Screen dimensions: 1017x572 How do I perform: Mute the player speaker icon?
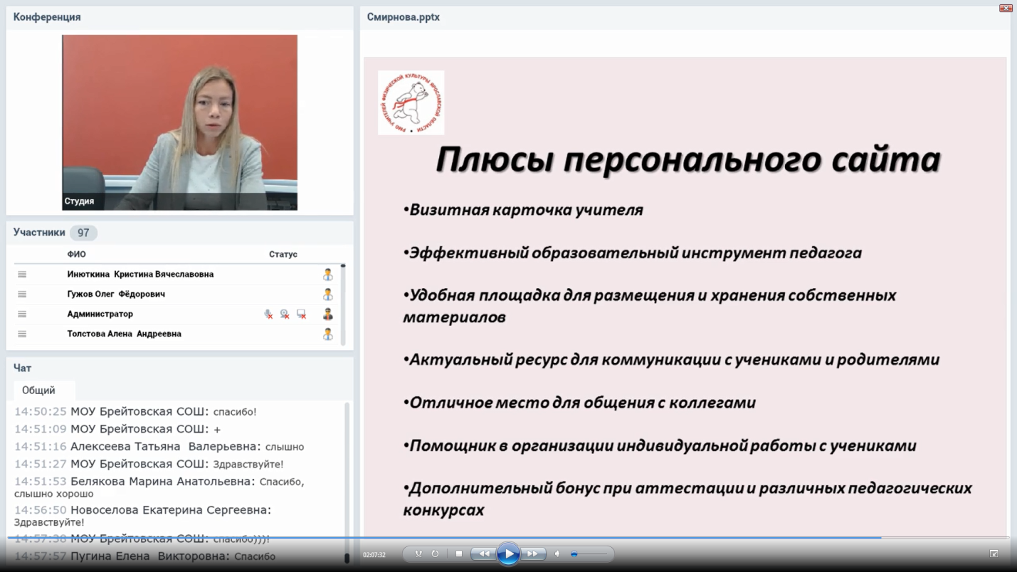click(x=557, y=554)
